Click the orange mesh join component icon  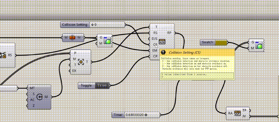point(72,38)
